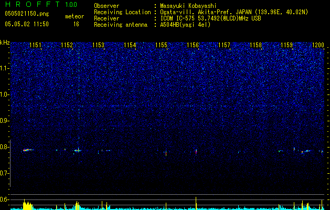Click the A504HB(yagi 4el) antenna text
This screenshot has width=330, height=210.
185,25
